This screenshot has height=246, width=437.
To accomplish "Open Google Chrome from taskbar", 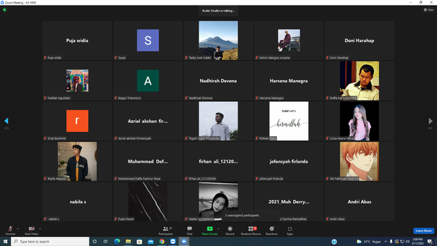I will point(162,241).
